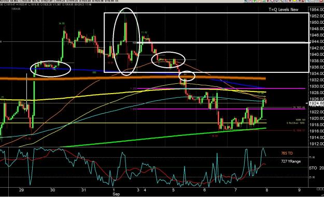Viewport: 324px width, 197px height.
Task: Click the "T=Q Levels New" chart label
Action: click(283, 9)
